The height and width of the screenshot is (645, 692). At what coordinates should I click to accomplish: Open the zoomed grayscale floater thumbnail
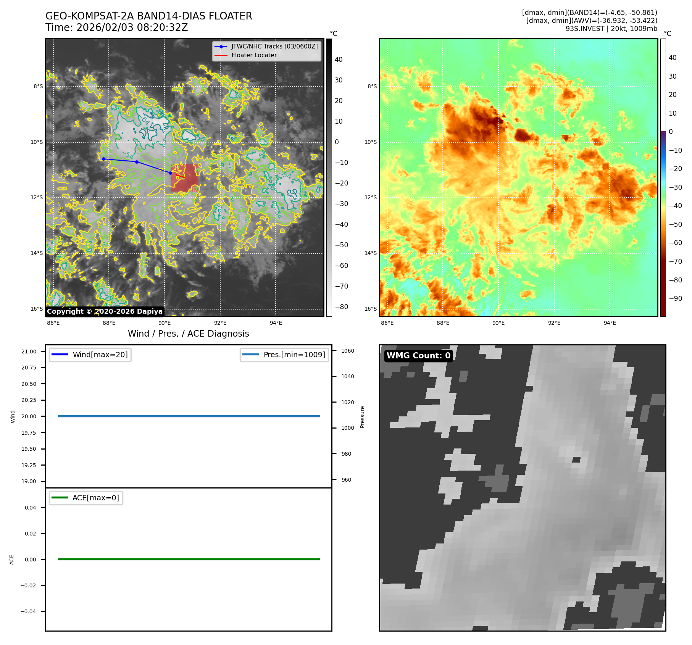point(522,488)
